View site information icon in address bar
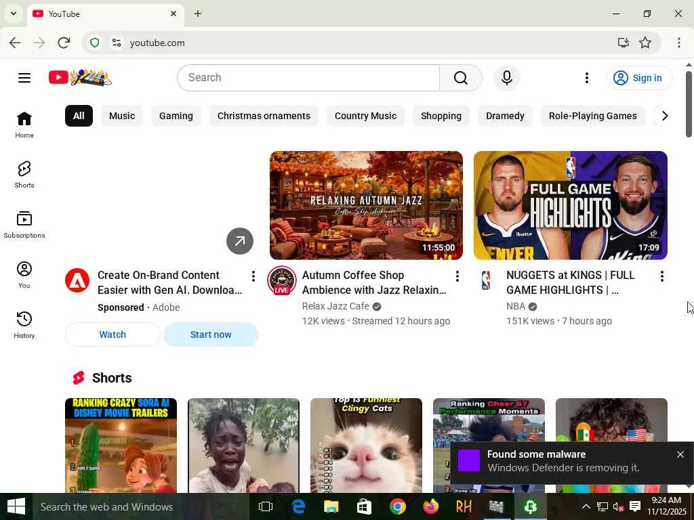Viewport: 694px width, 520px height. coord(117,43)
